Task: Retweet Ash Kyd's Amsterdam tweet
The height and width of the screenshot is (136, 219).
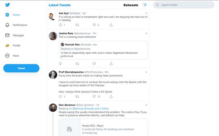Action: (77, 25)
